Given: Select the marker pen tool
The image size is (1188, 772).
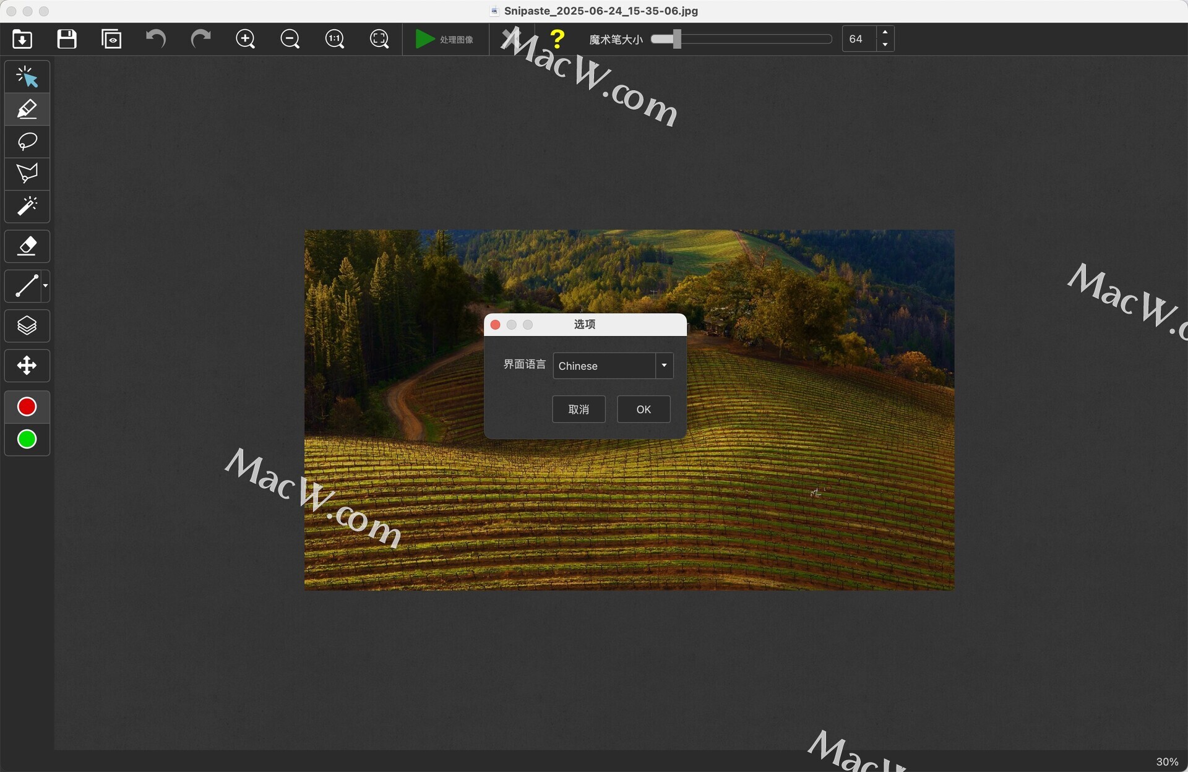Looking at the screenshot, I should [x=27, y=109].
